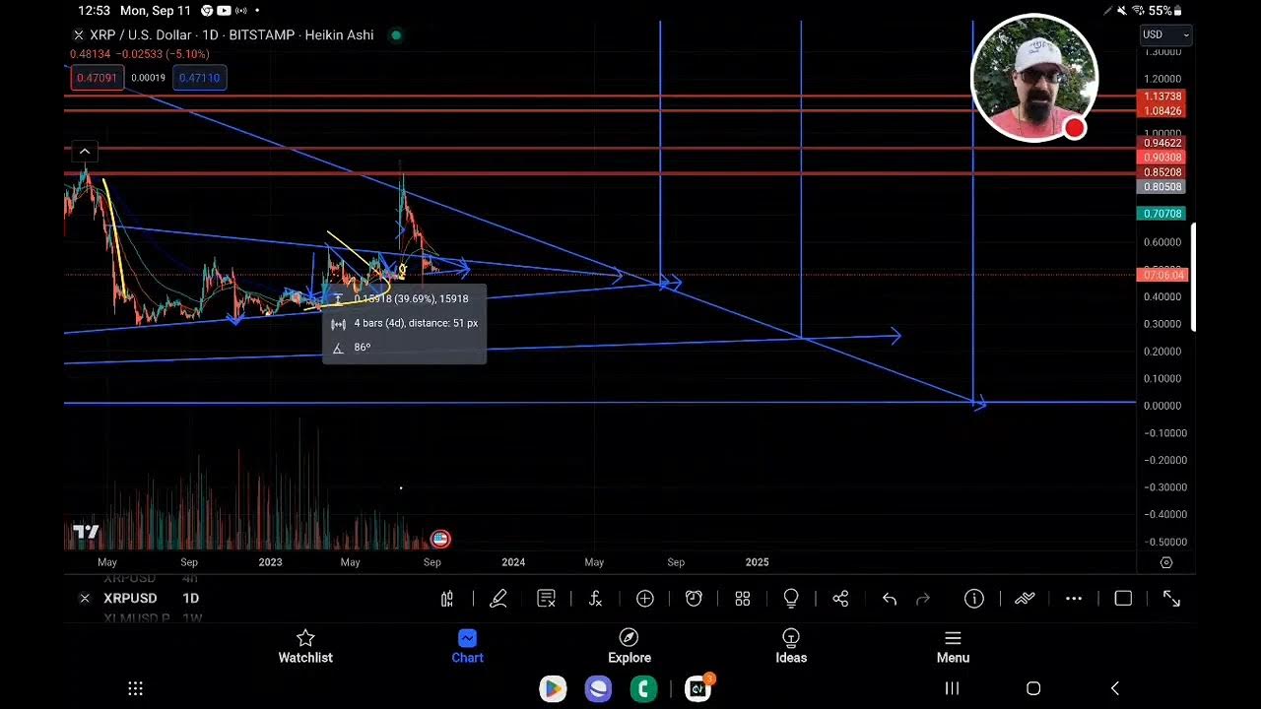Screen dimensions: 1261x709
Task: Switch to the Watchlist tab
Action: [305, 647]
